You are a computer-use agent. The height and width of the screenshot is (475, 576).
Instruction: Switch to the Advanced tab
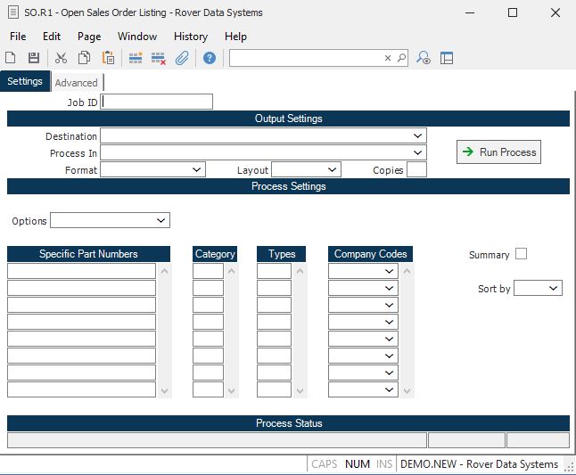pyautogui.click(x=77, y=83)
